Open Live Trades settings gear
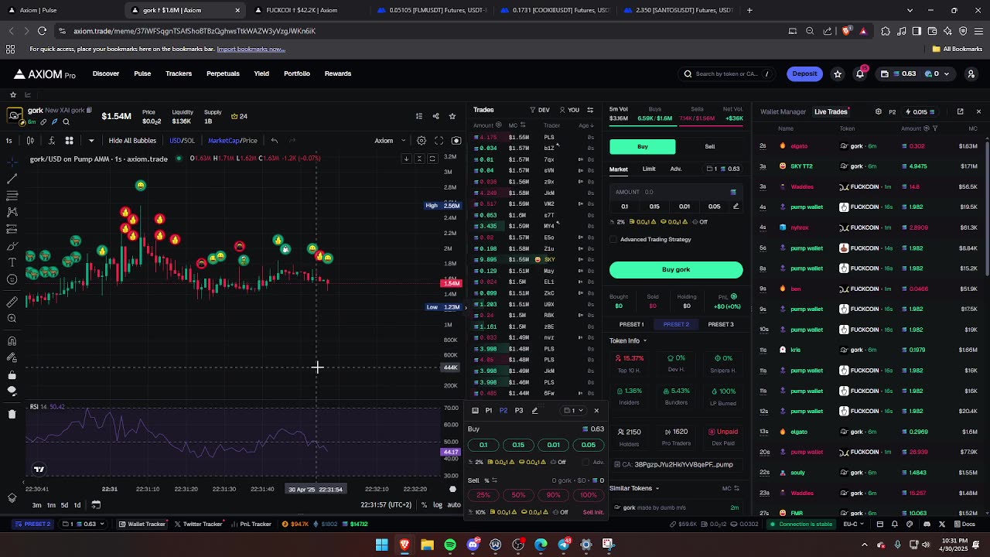990x557 pixels. pos(878,111)
